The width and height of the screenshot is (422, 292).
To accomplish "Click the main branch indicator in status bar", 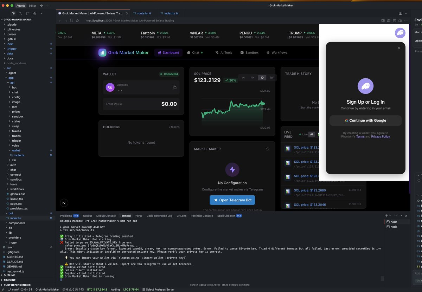I will point(14,290).
